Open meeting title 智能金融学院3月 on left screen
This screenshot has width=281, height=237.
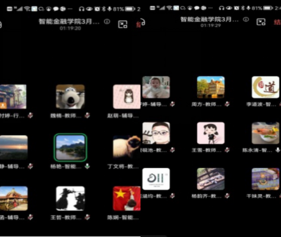[x=69, y=21]
